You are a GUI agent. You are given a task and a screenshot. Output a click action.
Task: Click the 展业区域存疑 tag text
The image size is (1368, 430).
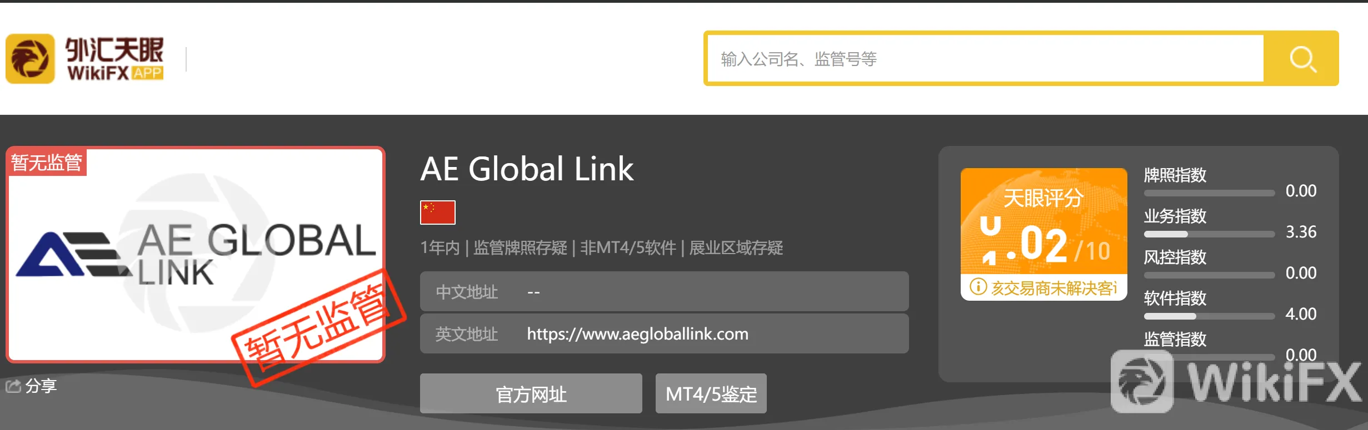click(x=736, y=247)
